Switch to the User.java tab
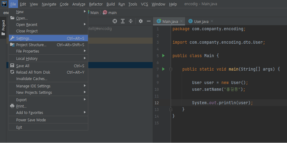Viewport: 287px width, 143px height. [201, 21]
